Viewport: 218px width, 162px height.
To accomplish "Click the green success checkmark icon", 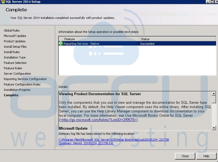I will 61,43.
